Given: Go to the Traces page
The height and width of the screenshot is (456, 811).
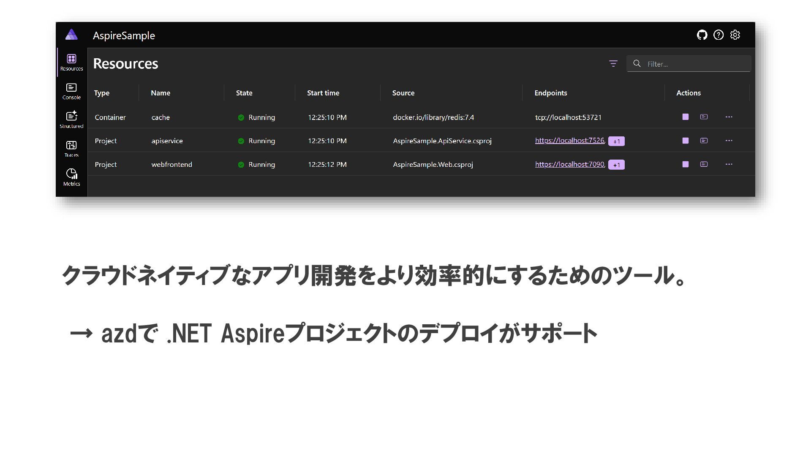Looking at the screenshot, I should pos(71,149).
